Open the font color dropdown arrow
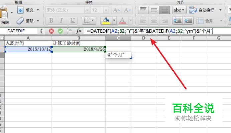The width and height of the screenshot is (231, 133). [131, 20]
